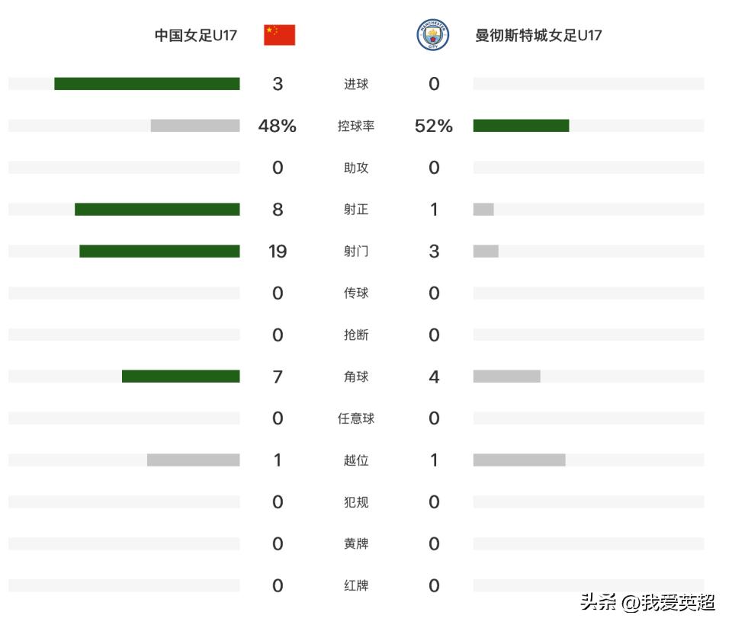Click China's shots on target bar
Viewport: 732px width, 628px height.
[157, 209]
